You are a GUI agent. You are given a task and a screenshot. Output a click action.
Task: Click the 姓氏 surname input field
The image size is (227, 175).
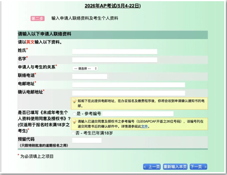[115, 52]
